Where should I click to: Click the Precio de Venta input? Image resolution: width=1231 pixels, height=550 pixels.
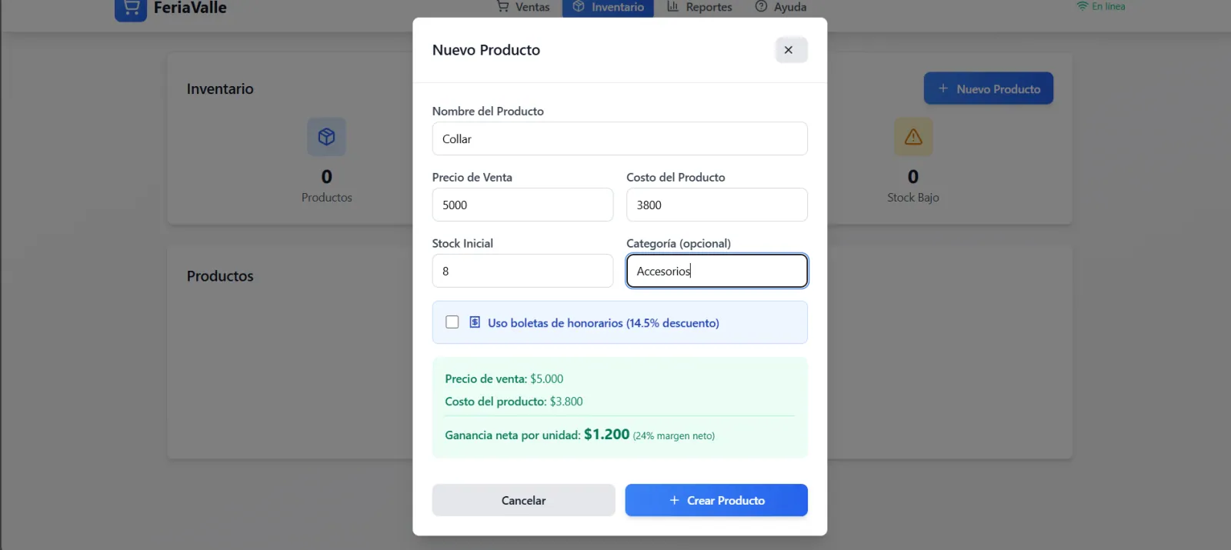pyautogui.click(x=522, y=205)
